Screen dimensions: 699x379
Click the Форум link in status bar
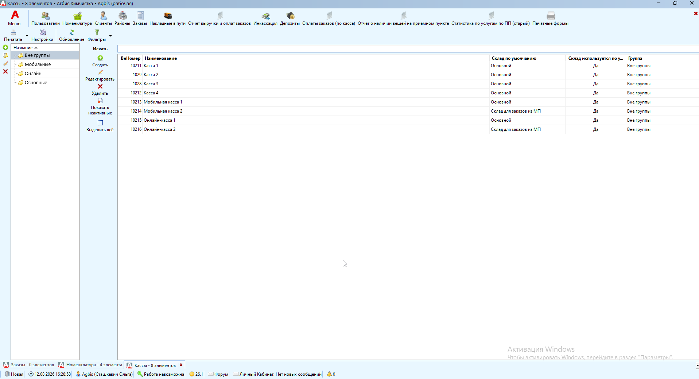pos(218,374)
